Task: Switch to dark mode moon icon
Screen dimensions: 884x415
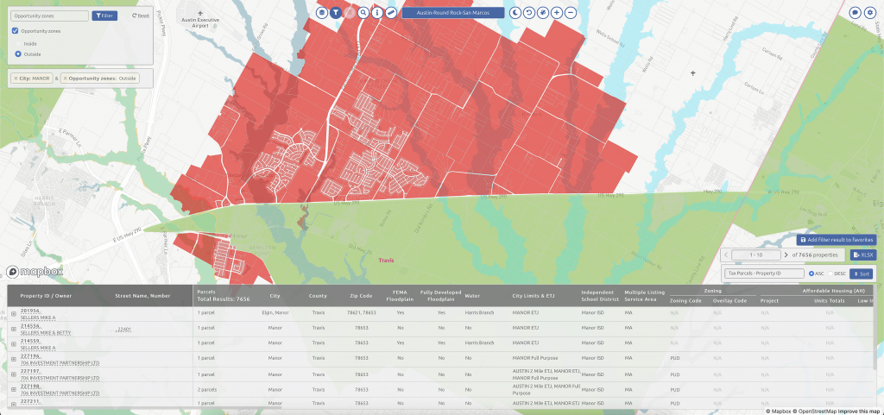Action: pyautogui.click(x=515, y=12)
